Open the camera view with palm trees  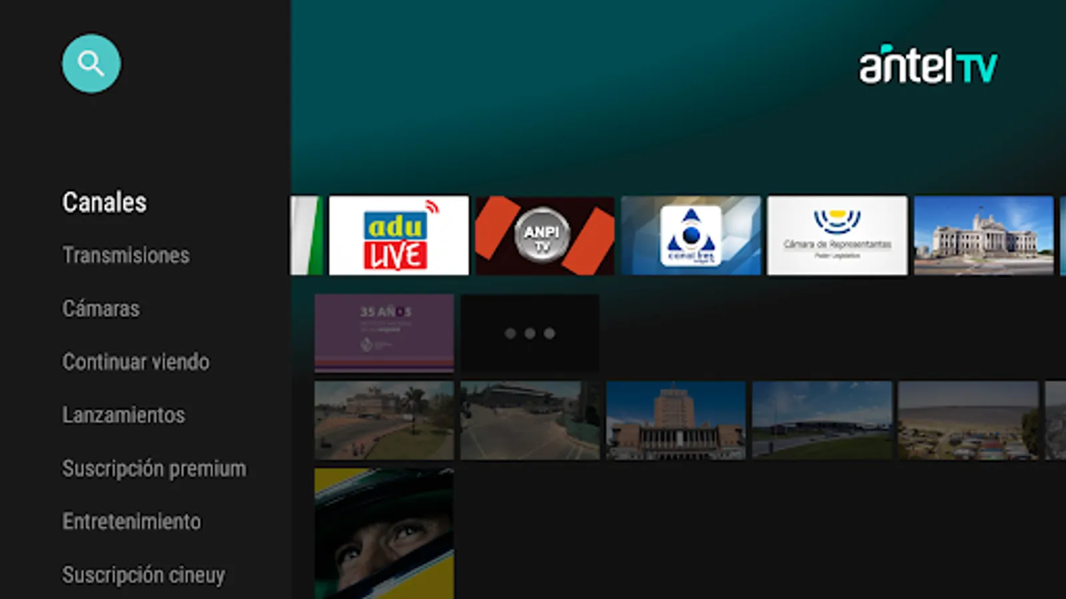[384, 420]
